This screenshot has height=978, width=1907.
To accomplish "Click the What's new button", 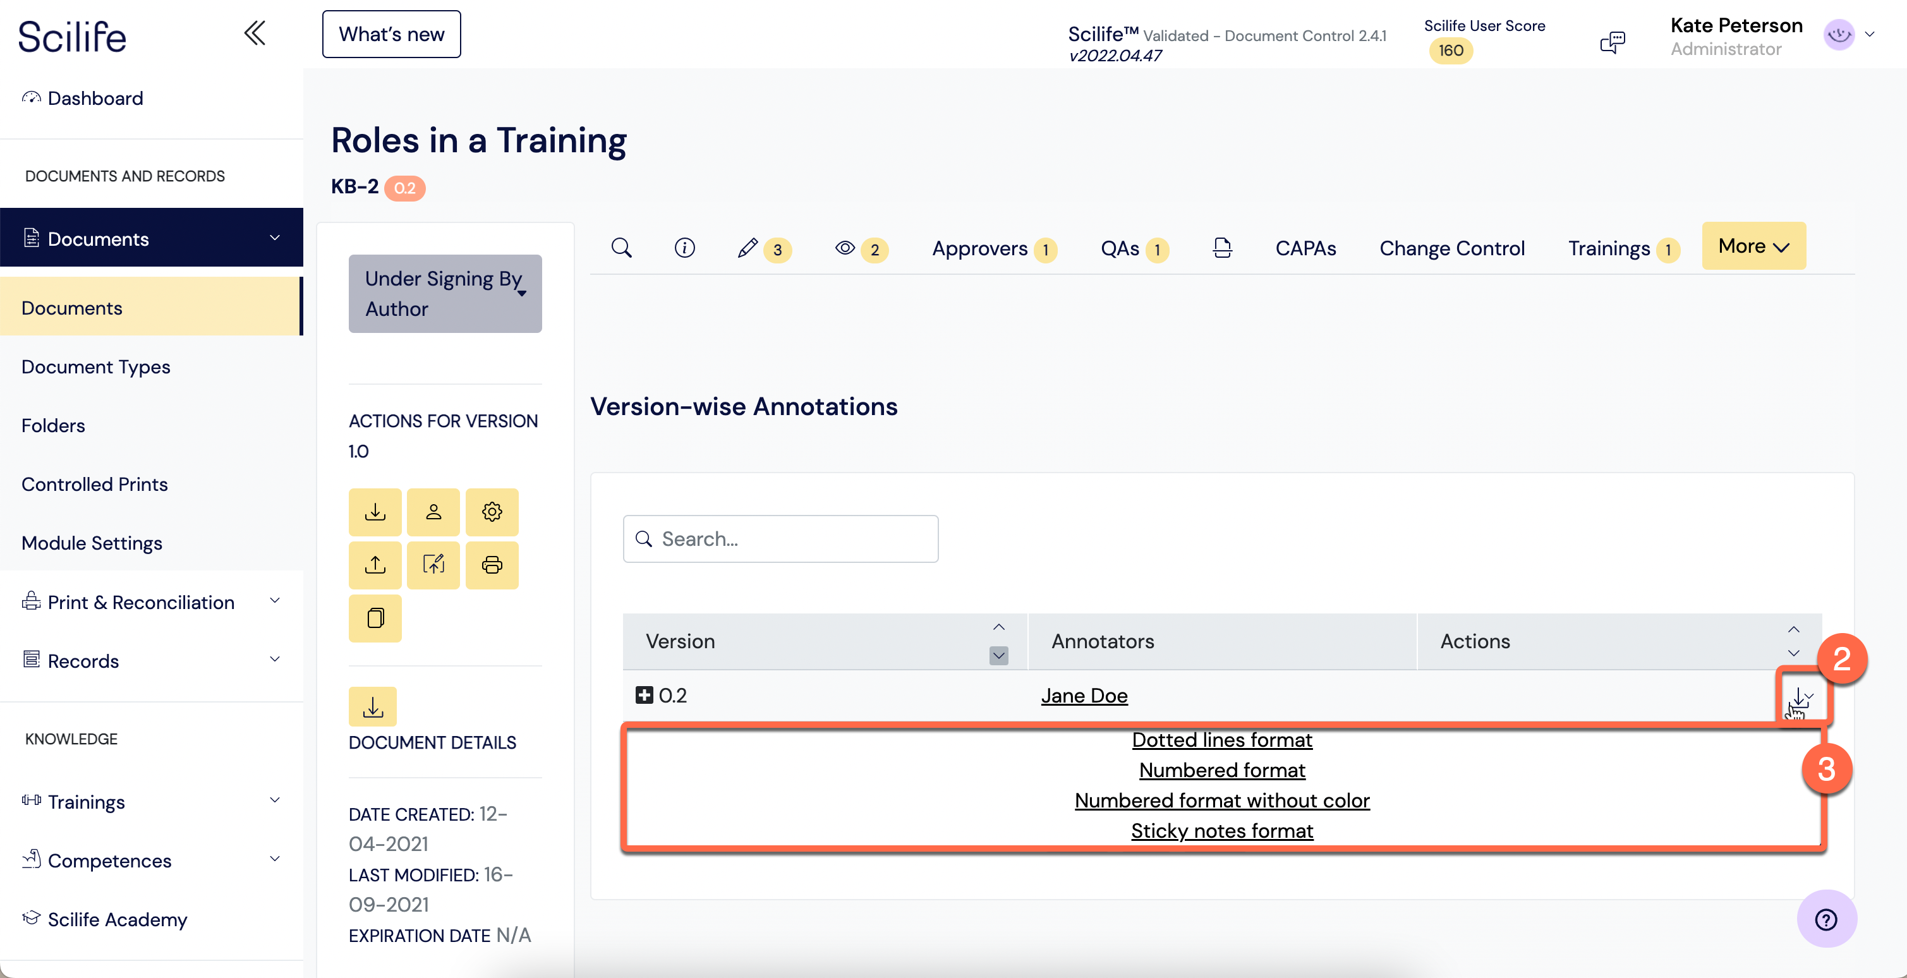I will click(391, 34).
